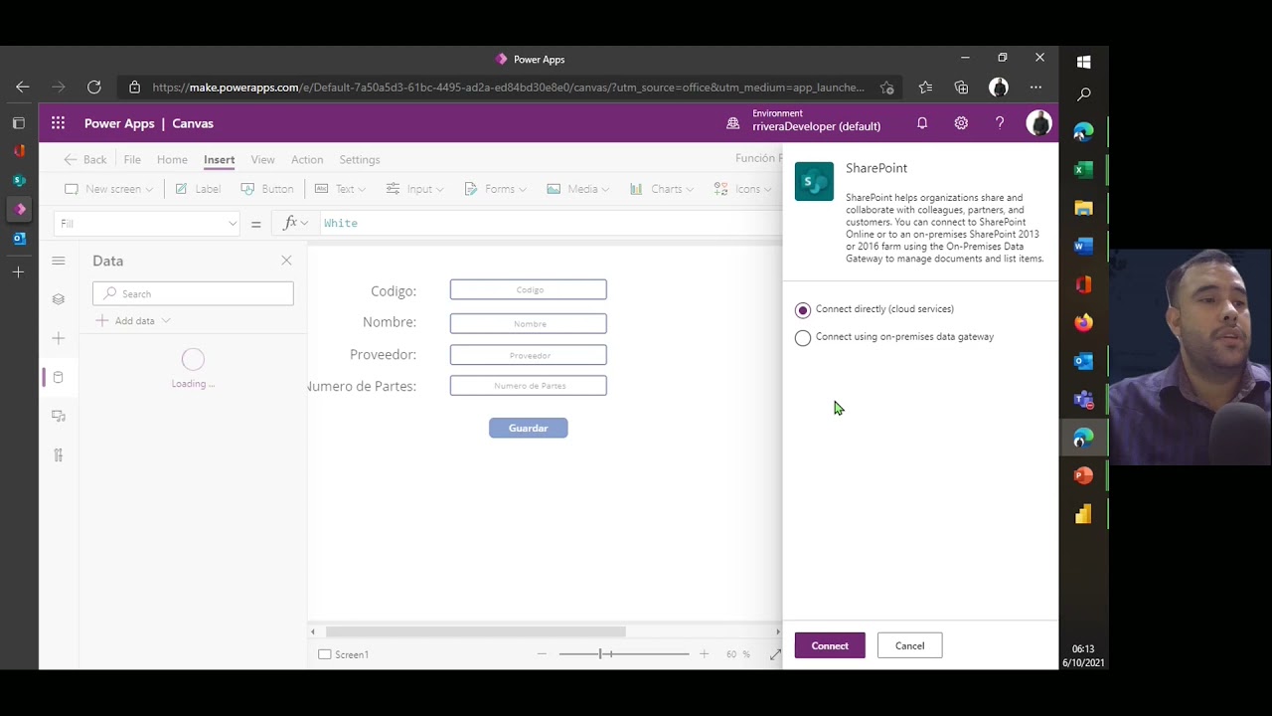Go back in the Edge browser

tap(23, 88)
